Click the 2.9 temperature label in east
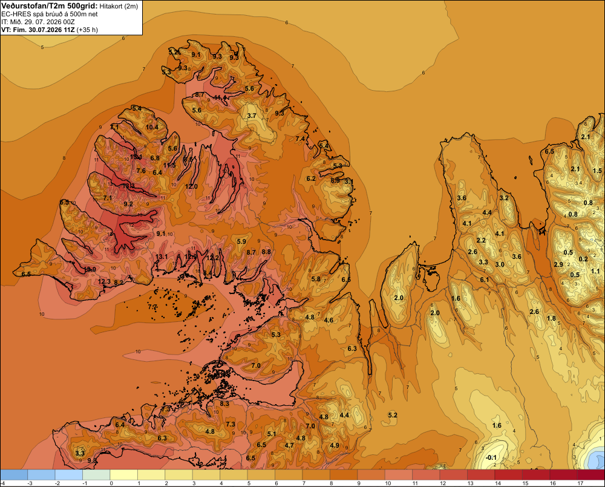This screenshot has width=605, height=487. click(x=558, y=264)
